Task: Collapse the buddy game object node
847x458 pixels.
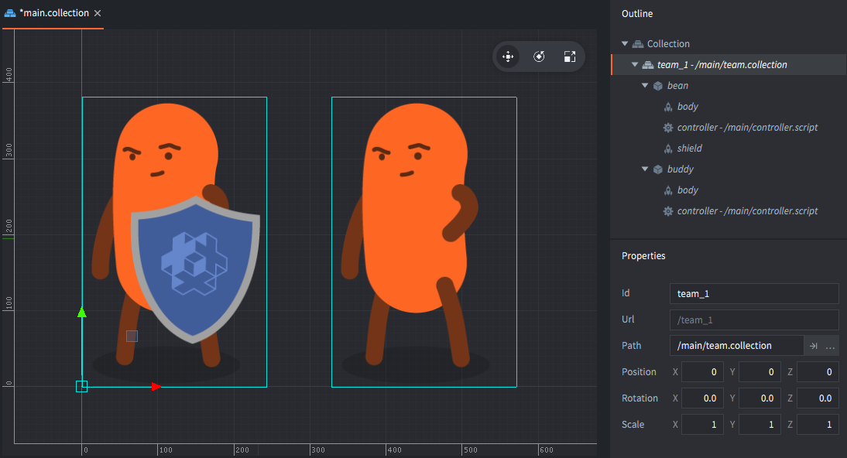Action: click(x=645, y=169)
